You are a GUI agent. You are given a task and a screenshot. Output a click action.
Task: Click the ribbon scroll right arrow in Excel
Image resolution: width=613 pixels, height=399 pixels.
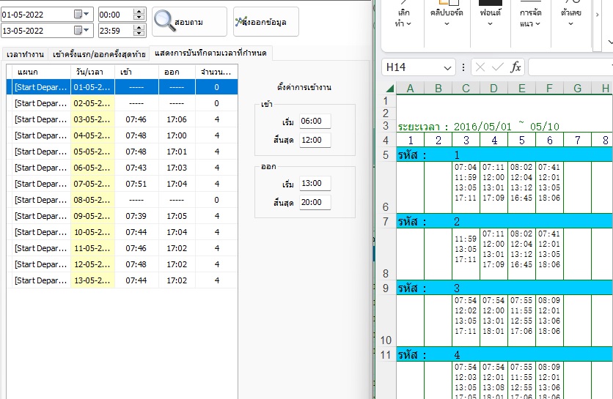pos(597,15)
